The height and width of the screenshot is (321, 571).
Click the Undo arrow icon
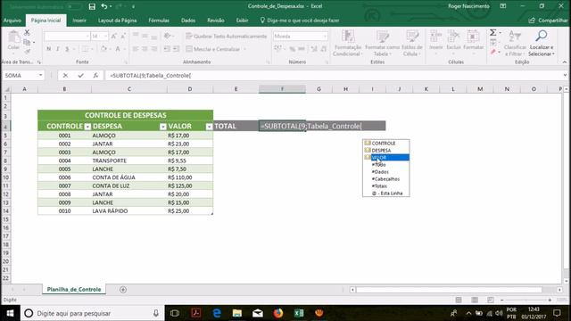(x=104, y=6)
